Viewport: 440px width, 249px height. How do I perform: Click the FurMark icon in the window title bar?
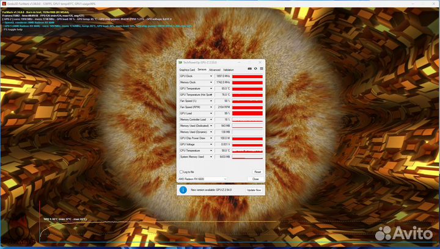click(4, 4)
